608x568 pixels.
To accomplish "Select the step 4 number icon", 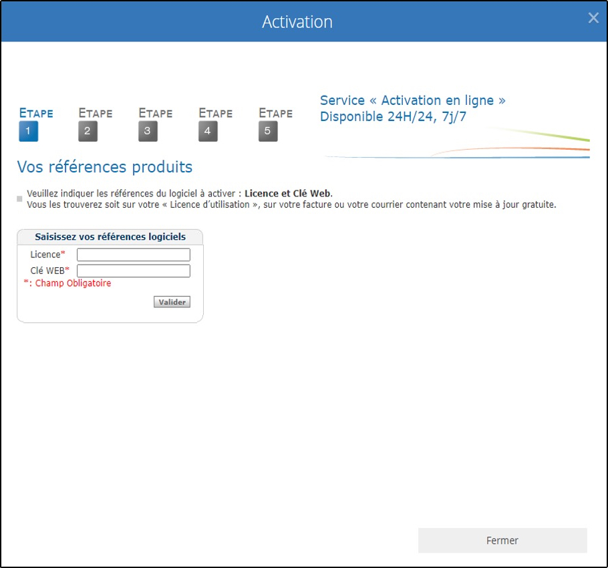I will 208,132.
